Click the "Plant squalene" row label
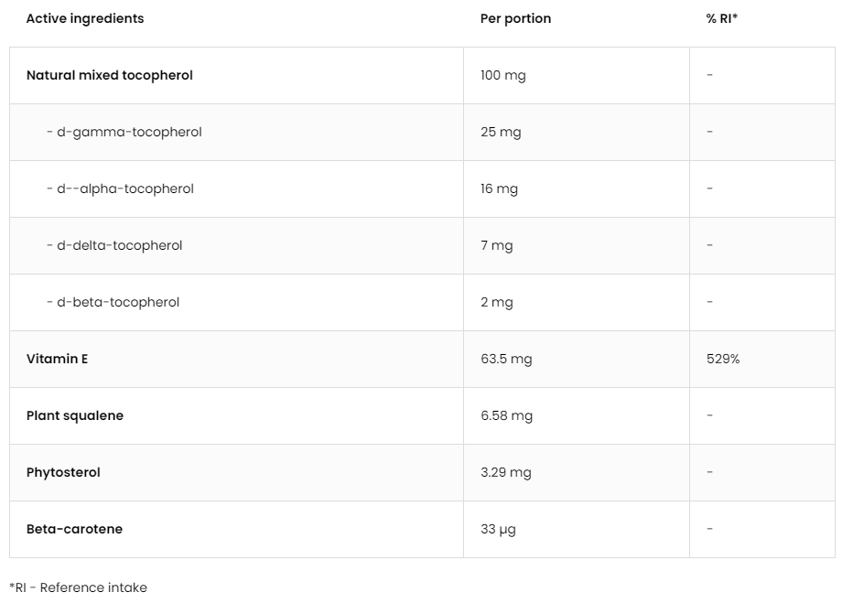The width and height of the screenshot is (842, 603). (x=75, y=415)
